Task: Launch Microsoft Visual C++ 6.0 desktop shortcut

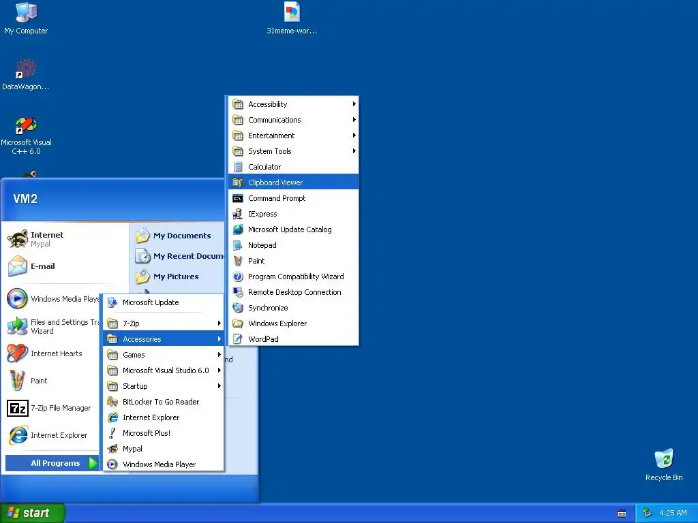Action: (26, 136)
